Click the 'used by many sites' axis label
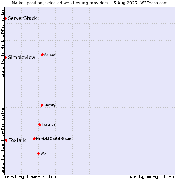This screenshot has height=179, width=179. click(150, 177)
